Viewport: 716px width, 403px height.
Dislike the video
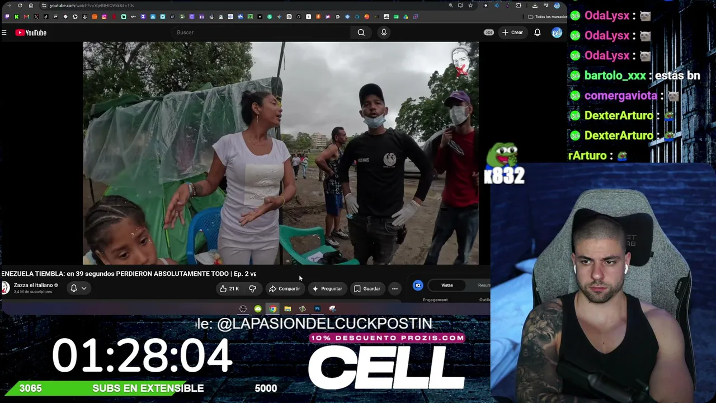tap(253, 289)
